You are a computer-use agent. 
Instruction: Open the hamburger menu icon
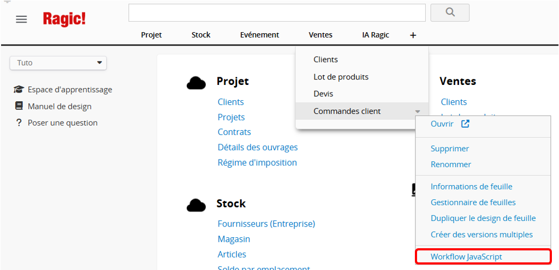click(x=21, y=20)
